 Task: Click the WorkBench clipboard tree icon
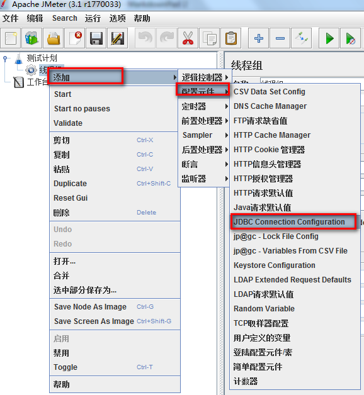click(18, 82)
